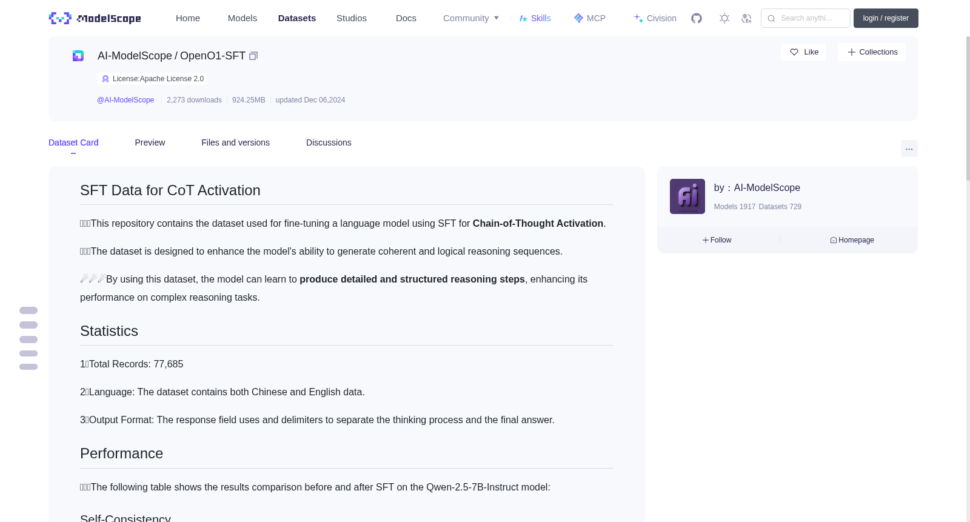The image size is (970, 522).
Task: Click the Apache license badge icon
Action: coord(105,79)
